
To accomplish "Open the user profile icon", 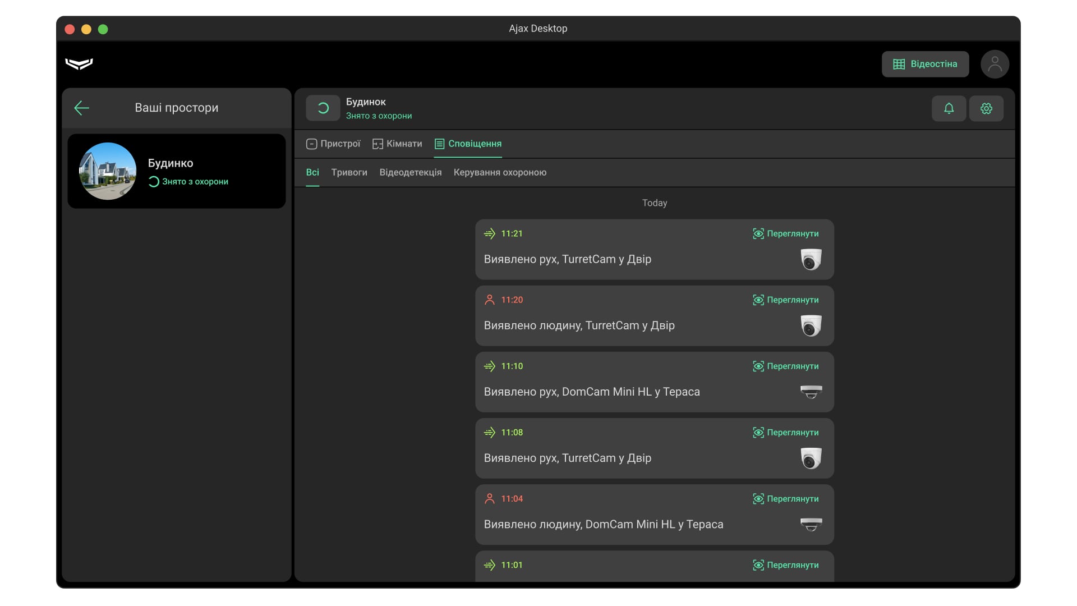I will [995, 64].
